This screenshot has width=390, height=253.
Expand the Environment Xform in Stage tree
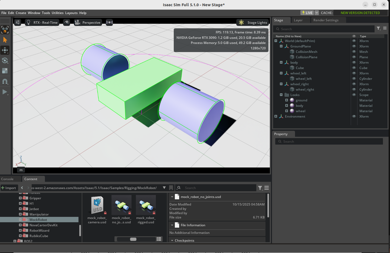pyautogui.click(x=276, y=116)
